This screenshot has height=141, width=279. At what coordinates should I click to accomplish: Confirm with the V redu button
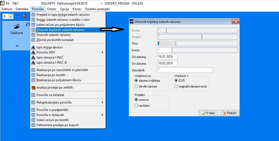click(208, 113)
